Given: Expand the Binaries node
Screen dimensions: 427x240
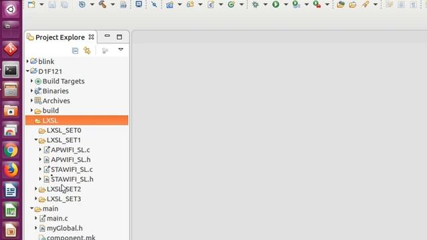Looking at the screenshot, I should pos(31,91).
